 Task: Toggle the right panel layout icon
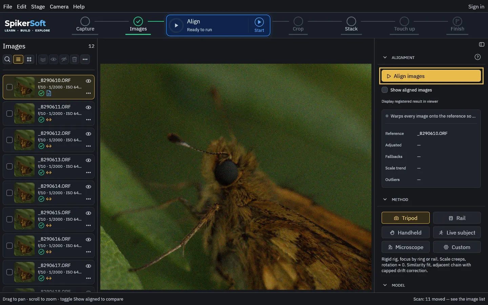click(482, 44)
